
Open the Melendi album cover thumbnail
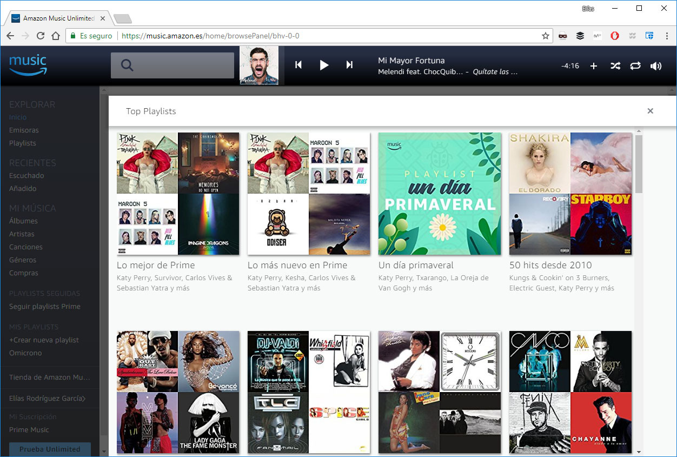point(259,65)
